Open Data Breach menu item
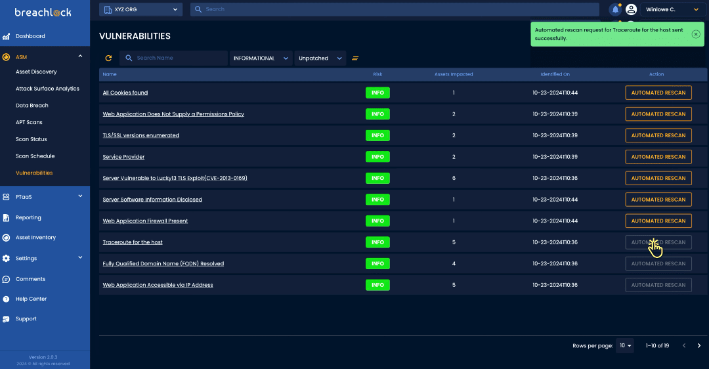 point(32,105)
